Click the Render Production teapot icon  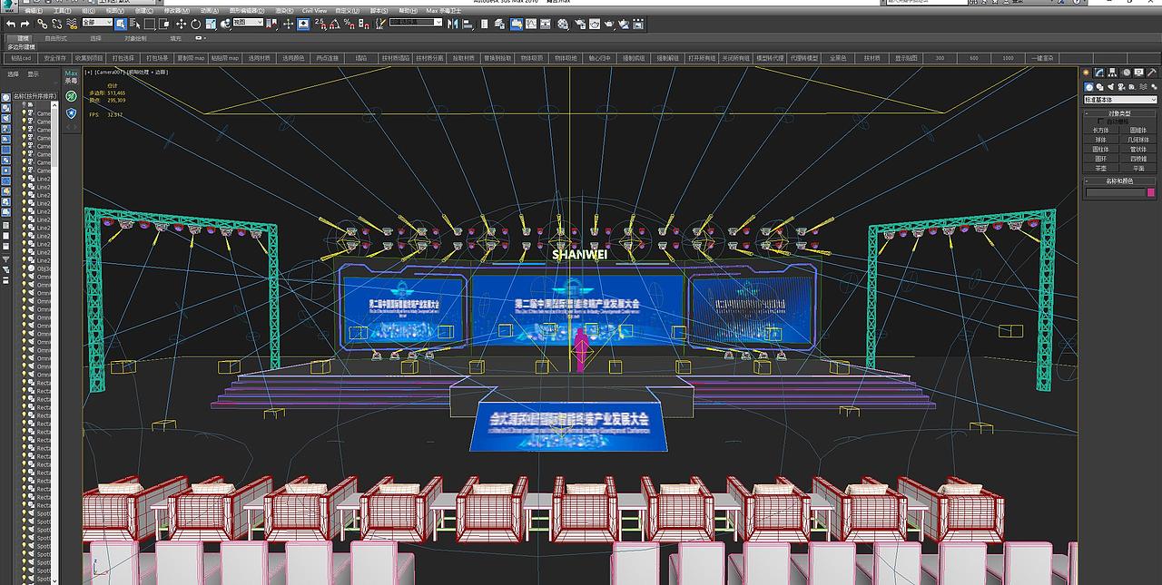point(610,24)
